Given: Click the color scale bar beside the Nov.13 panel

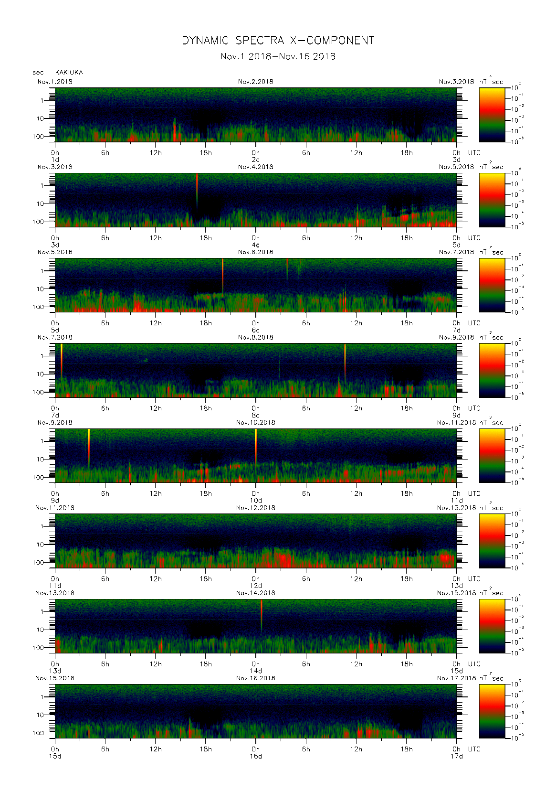Looking at the screenshot, I should pyautogui.click(x=492, y=626).
